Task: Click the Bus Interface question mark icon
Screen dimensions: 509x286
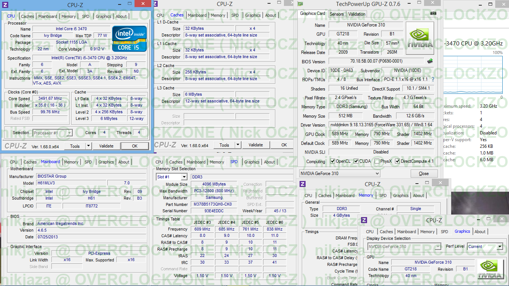Action: point(433,79)
